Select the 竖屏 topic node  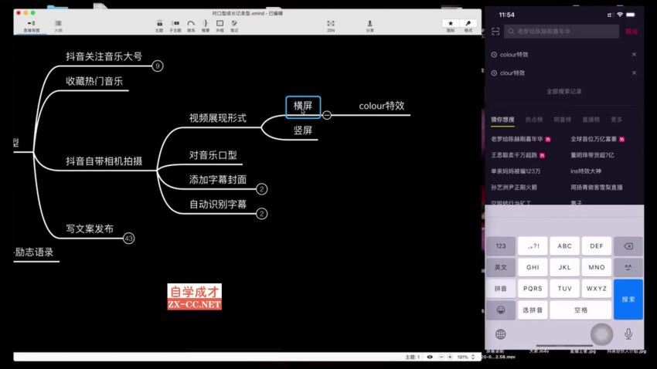pos(302,130)
